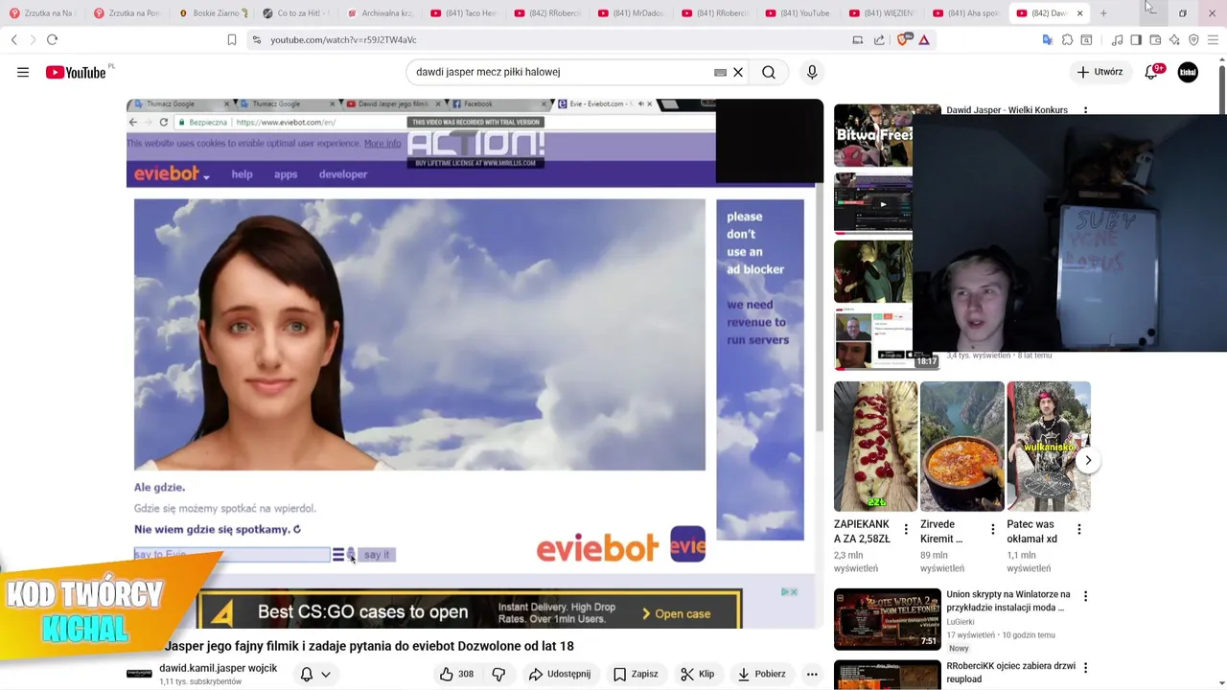Open the subscription bell notification dropdown
The height and width of the screenshot is (690, 1227).
316,674
